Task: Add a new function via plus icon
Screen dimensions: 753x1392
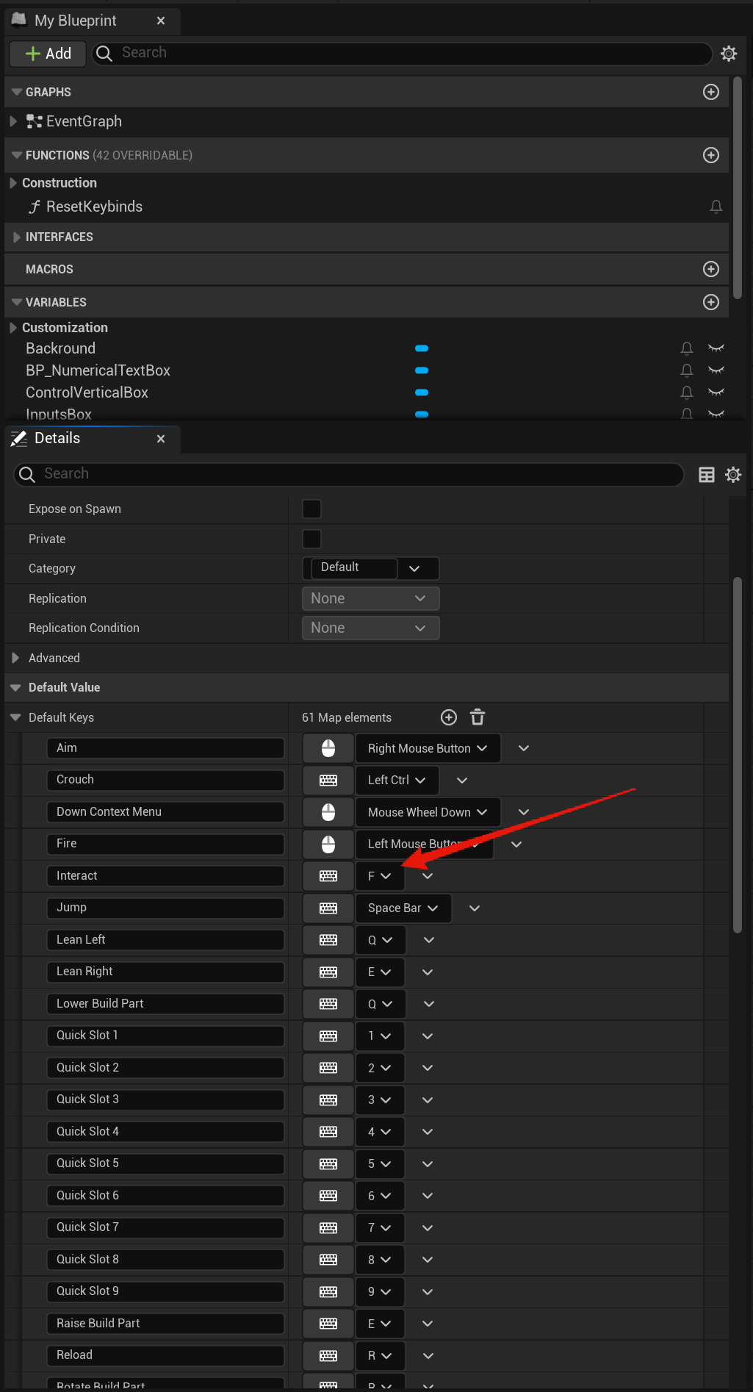Action: tap(710, 155)
